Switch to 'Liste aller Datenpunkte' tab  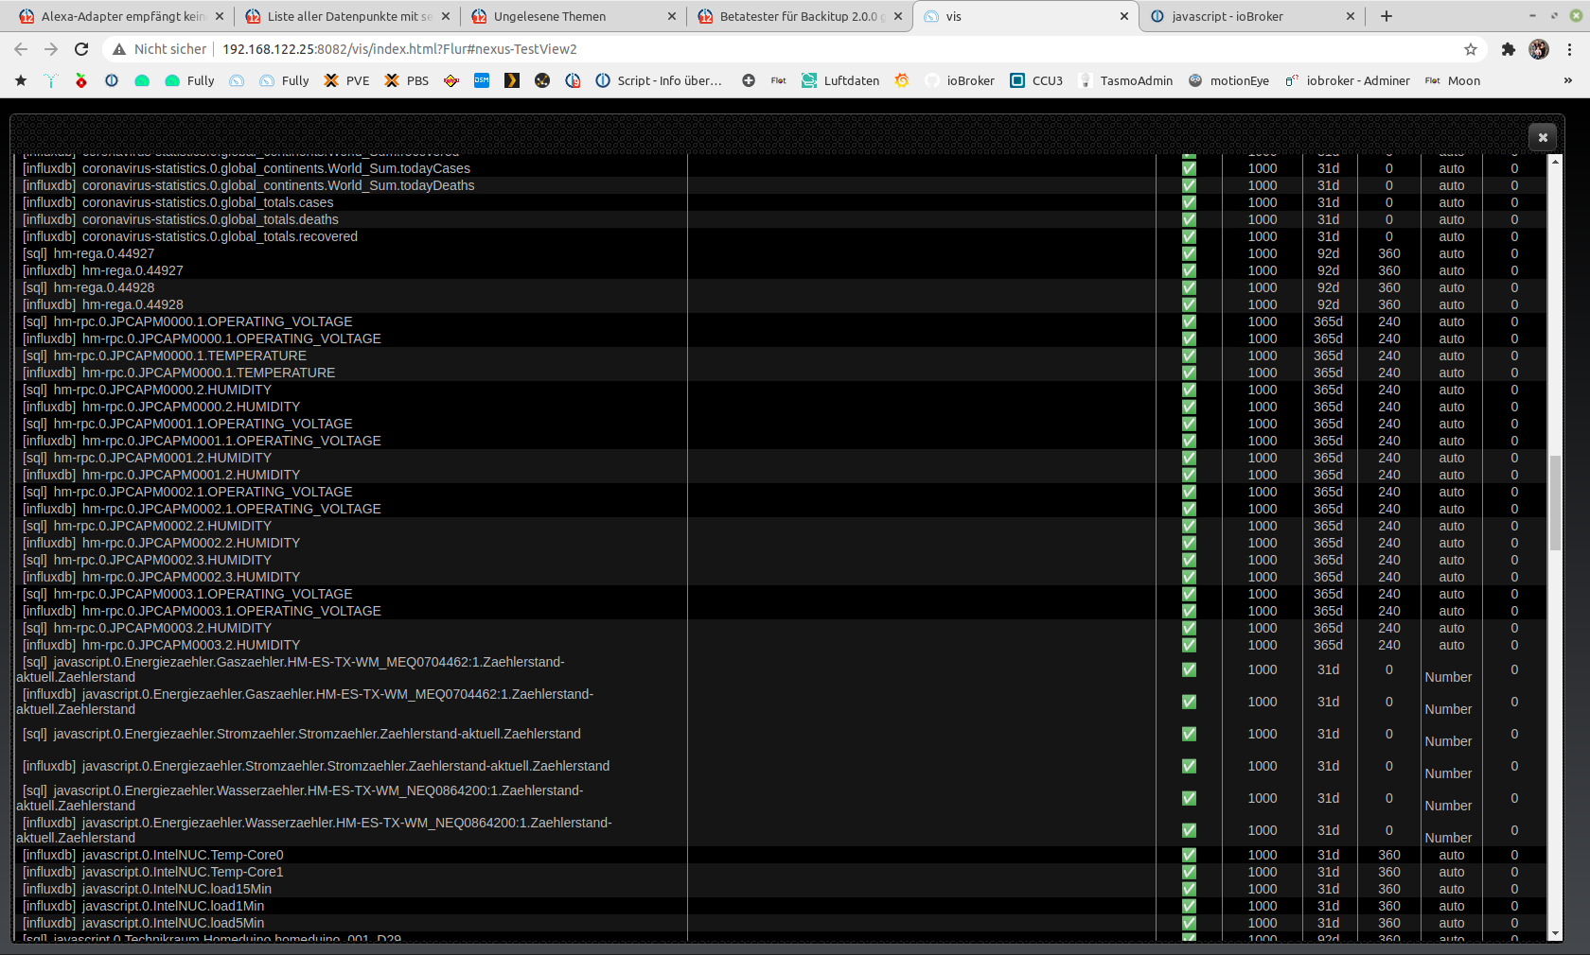pos(347,16)
